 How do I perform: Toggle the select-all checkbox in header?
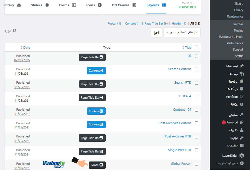click(196, 47)
